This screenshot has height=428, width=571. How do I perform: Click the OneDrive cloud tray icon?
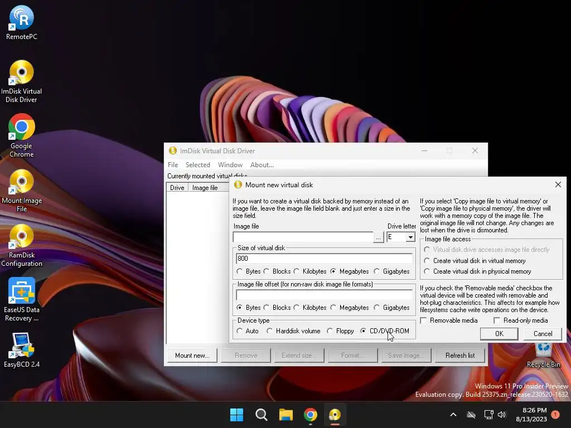pyautogui.click(x=471, y=415)
